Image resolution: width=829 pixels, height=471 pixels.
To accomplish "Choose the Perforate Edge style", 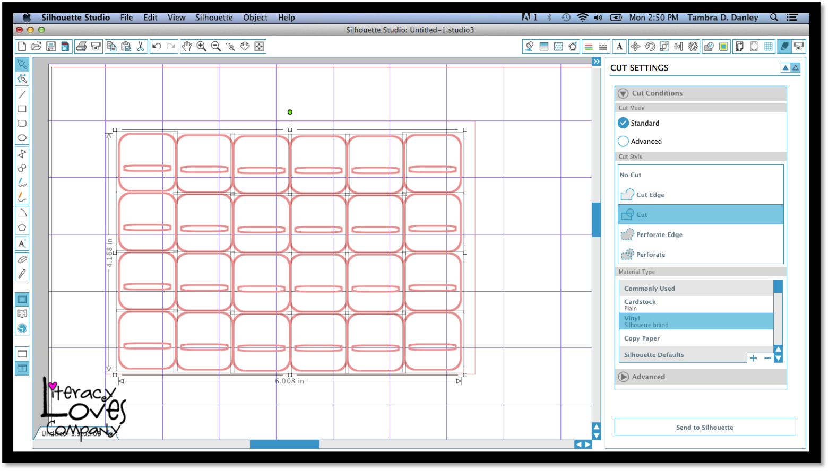I will coord(701,234).
